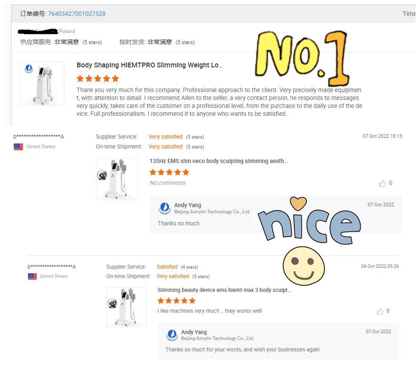The width and height of the screenshot is (420, 366).
Task: Click the No.1 sticker graphic
Action: (x=302, y=58)
